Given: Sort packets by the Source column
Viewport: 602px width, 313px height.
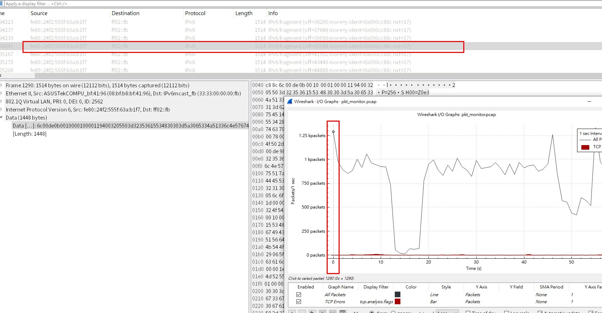Looking at the screenshot, I should (39, 13).
